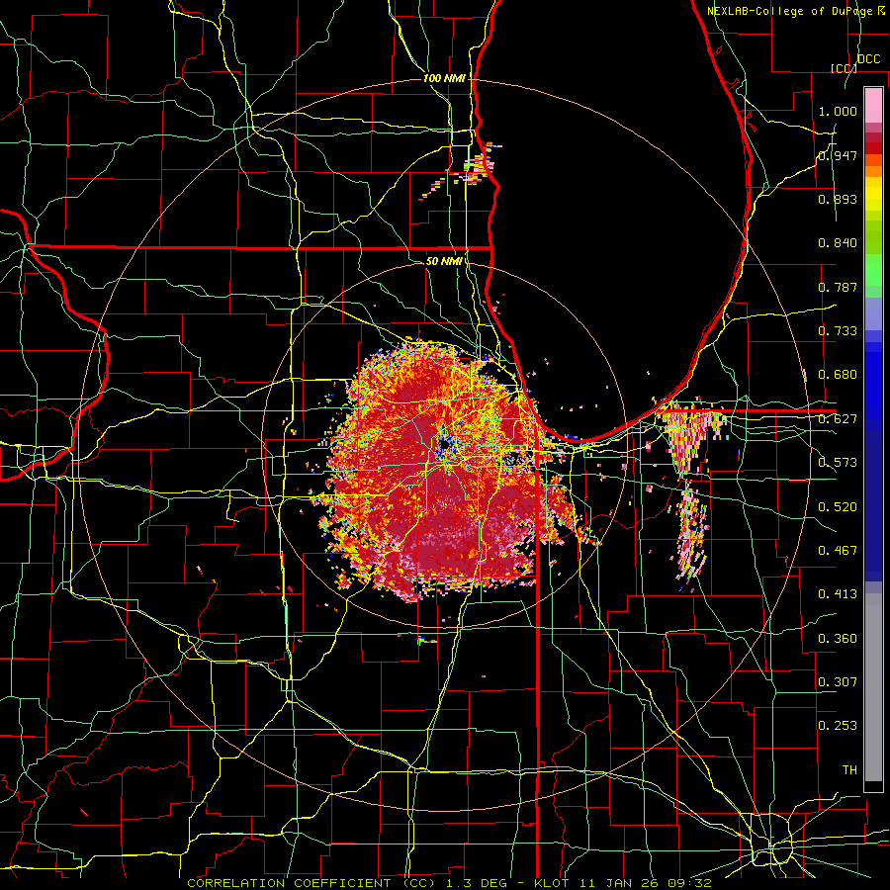Pick the pink color at top of scale
This screenshot has height=890, width=890.
click(x=873, y=105)
